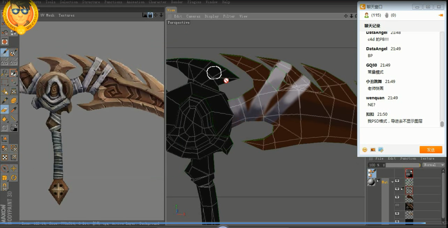This screenshot has height=228, width=448.
Task: Select the 3D paint brush mode icon
Action: click(x=4, y=53)
